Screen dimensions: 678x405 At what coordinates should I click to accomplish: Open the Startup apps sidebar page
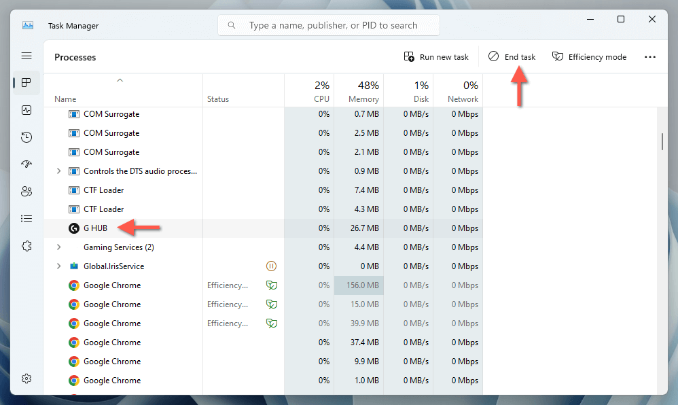click(26, 164)
